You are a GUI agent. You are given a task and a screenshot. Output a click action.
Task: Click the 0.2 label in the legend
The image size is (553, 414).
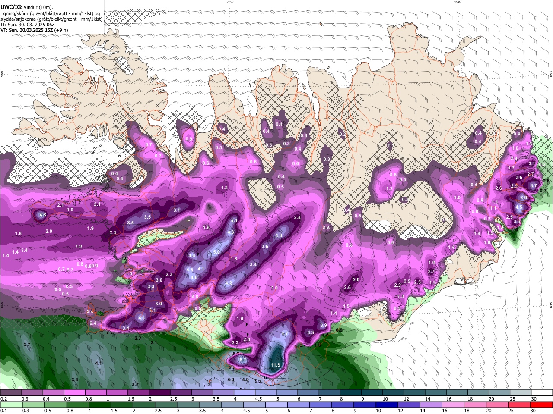coord(3,399)
